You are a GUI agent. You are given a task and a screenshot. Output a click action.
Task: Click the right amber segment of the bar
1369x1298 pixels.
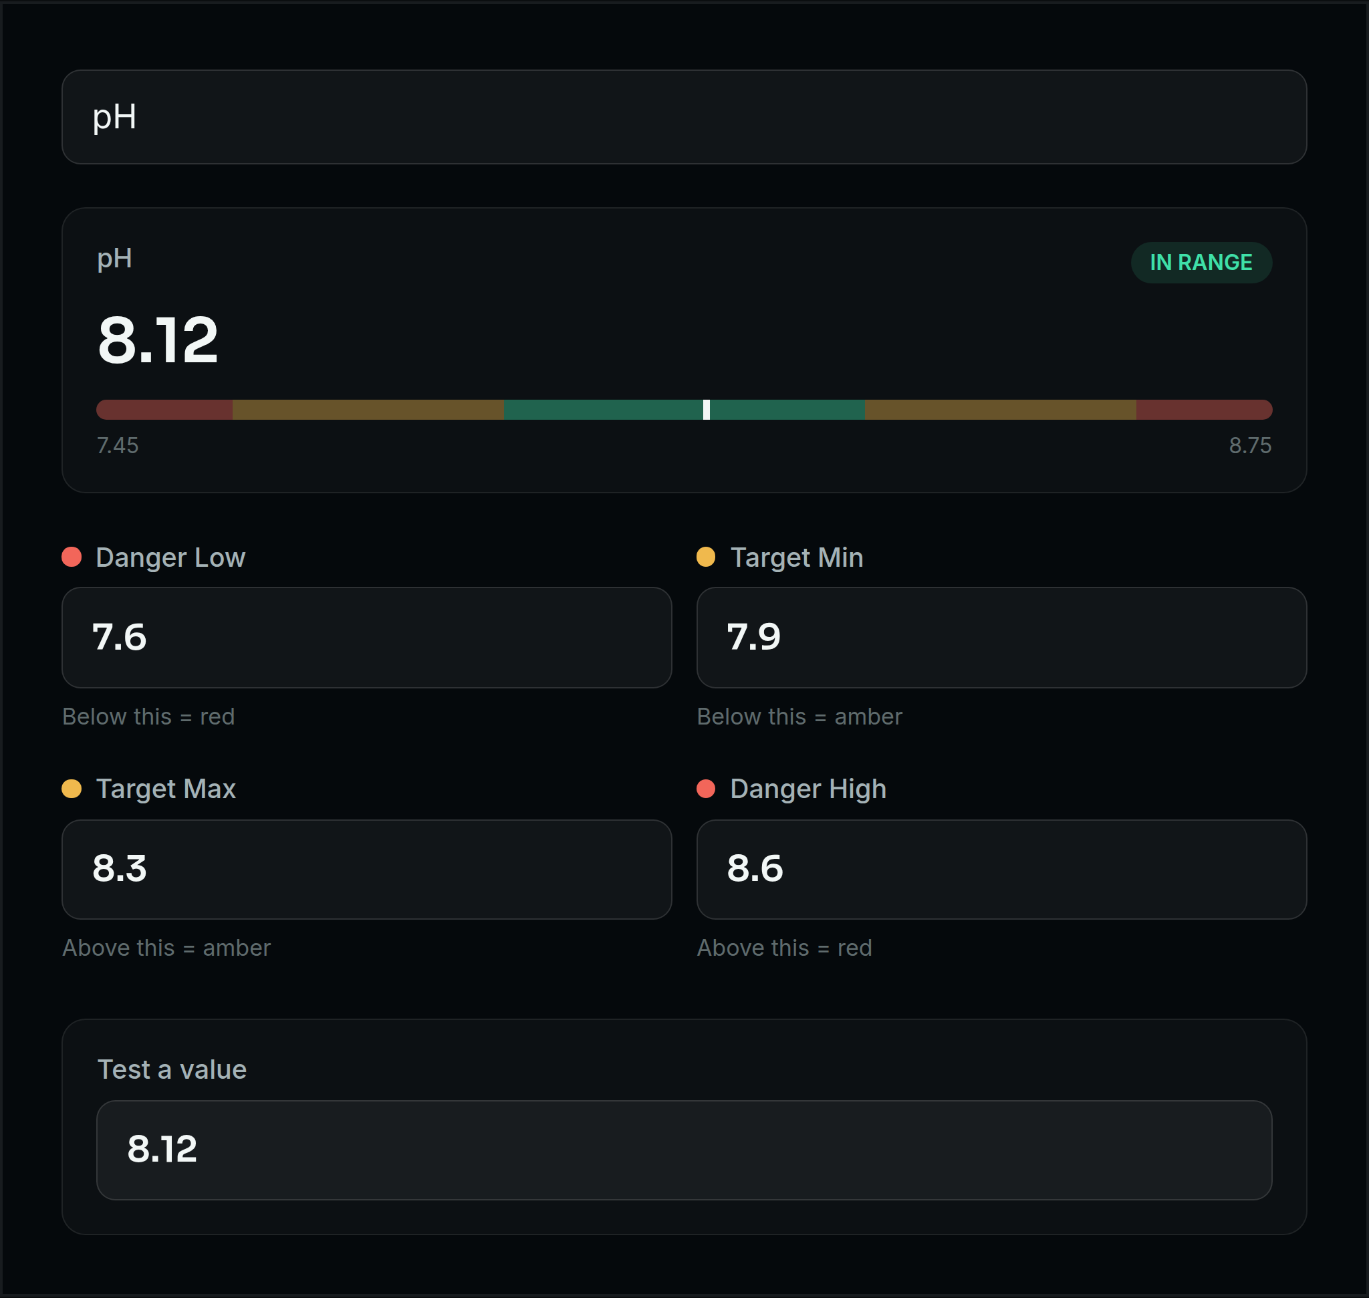1000,410
